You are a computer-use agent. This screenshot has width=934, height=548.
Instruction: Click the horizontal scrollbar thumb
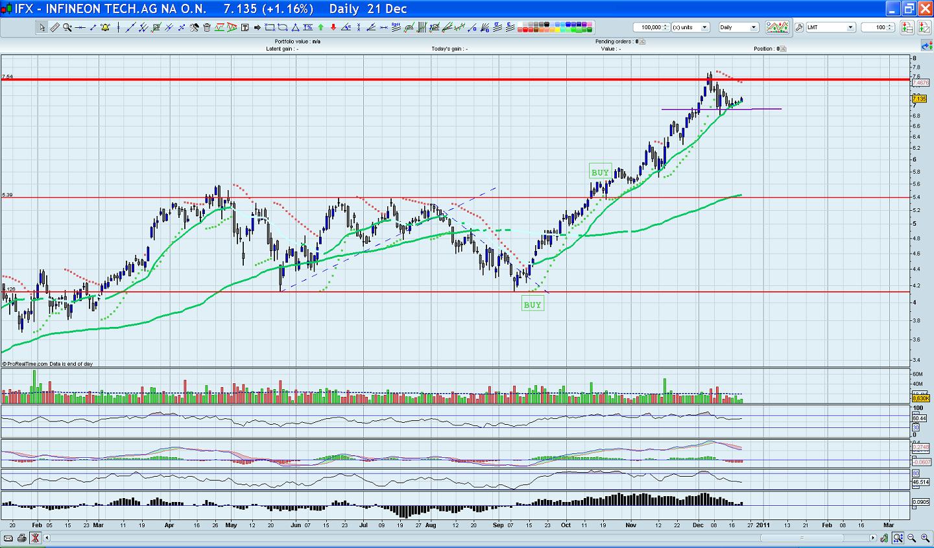802,538
